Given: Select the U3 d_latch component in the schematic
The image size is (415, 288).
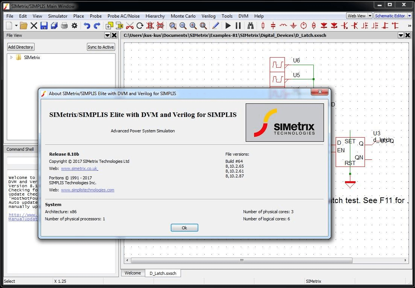Looking at the screenshot, I should (x=350, y=152).
